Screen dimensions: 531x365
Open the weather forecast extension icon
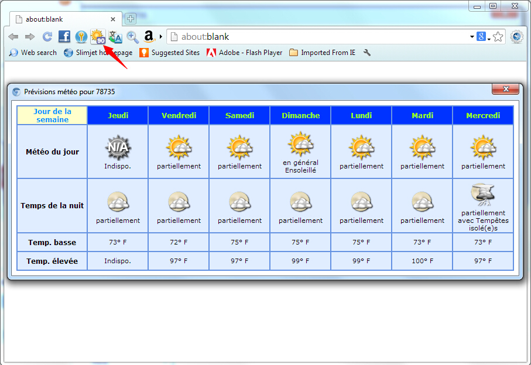(x=98, y=36)
